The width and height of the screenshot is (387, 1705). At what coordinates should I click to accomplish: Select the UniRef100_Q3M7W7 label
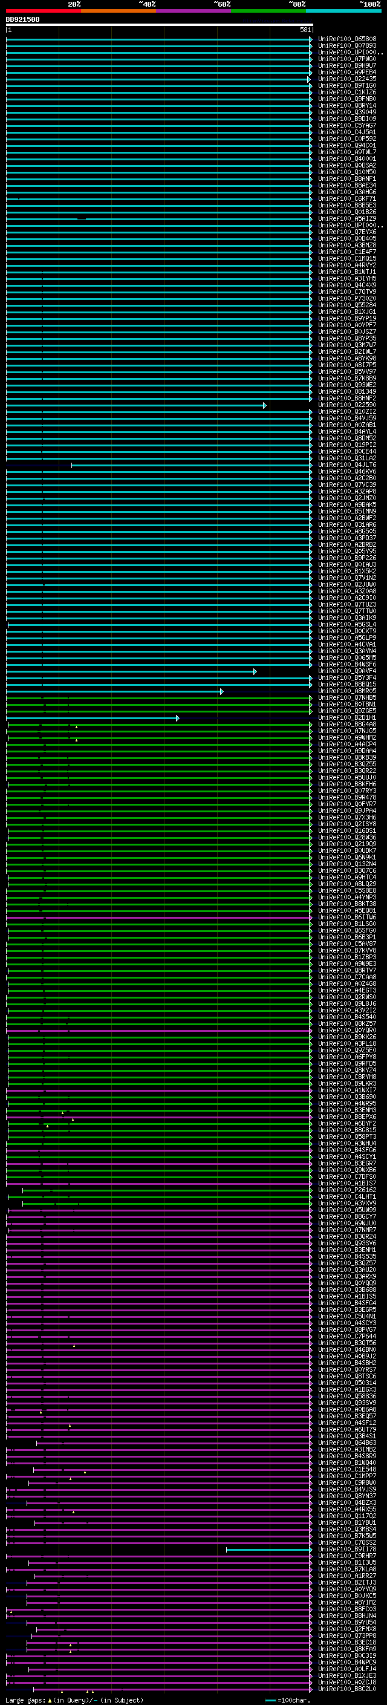(x=347, y=345)
